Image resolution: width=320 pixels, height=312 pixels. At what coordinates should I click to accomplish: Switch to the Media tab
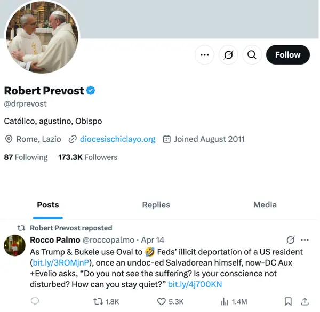click(265, 205)
